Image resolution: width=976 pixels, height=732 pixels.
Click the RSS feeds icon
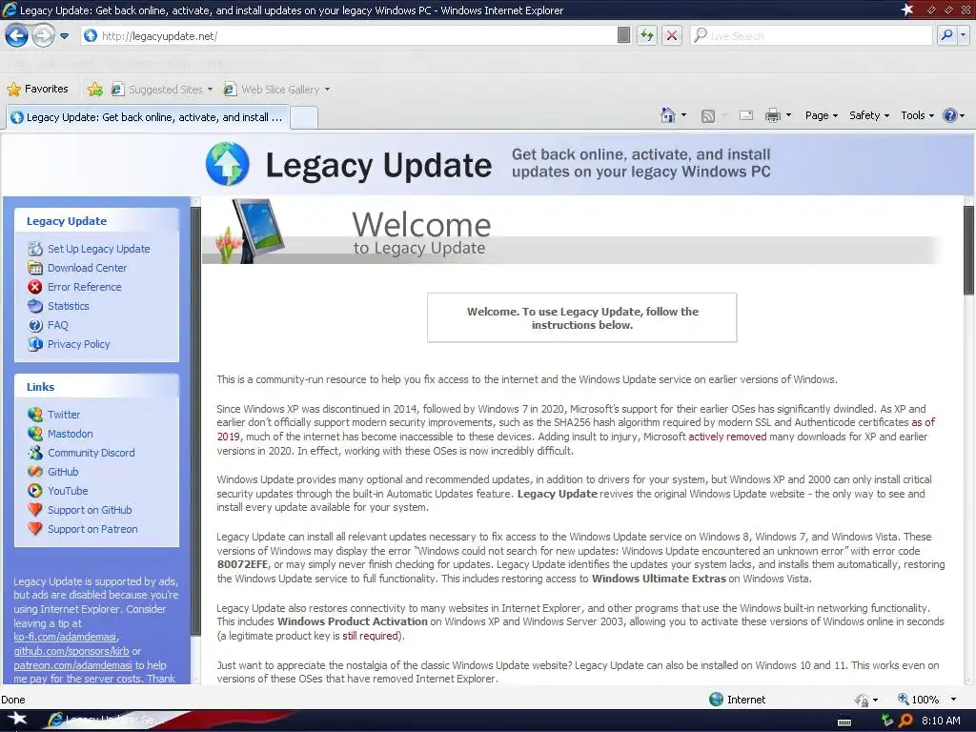tap(708, 115)
